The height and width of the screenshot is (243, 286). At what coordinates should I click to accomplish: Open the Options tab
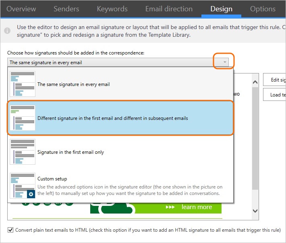(263, 9)
